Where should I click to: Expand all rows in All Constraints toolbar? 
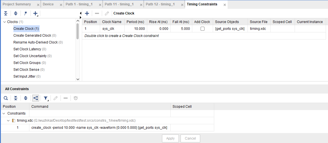(26, 98)
